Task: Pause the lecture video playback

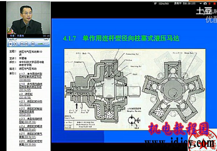Action: coord(11,44)
